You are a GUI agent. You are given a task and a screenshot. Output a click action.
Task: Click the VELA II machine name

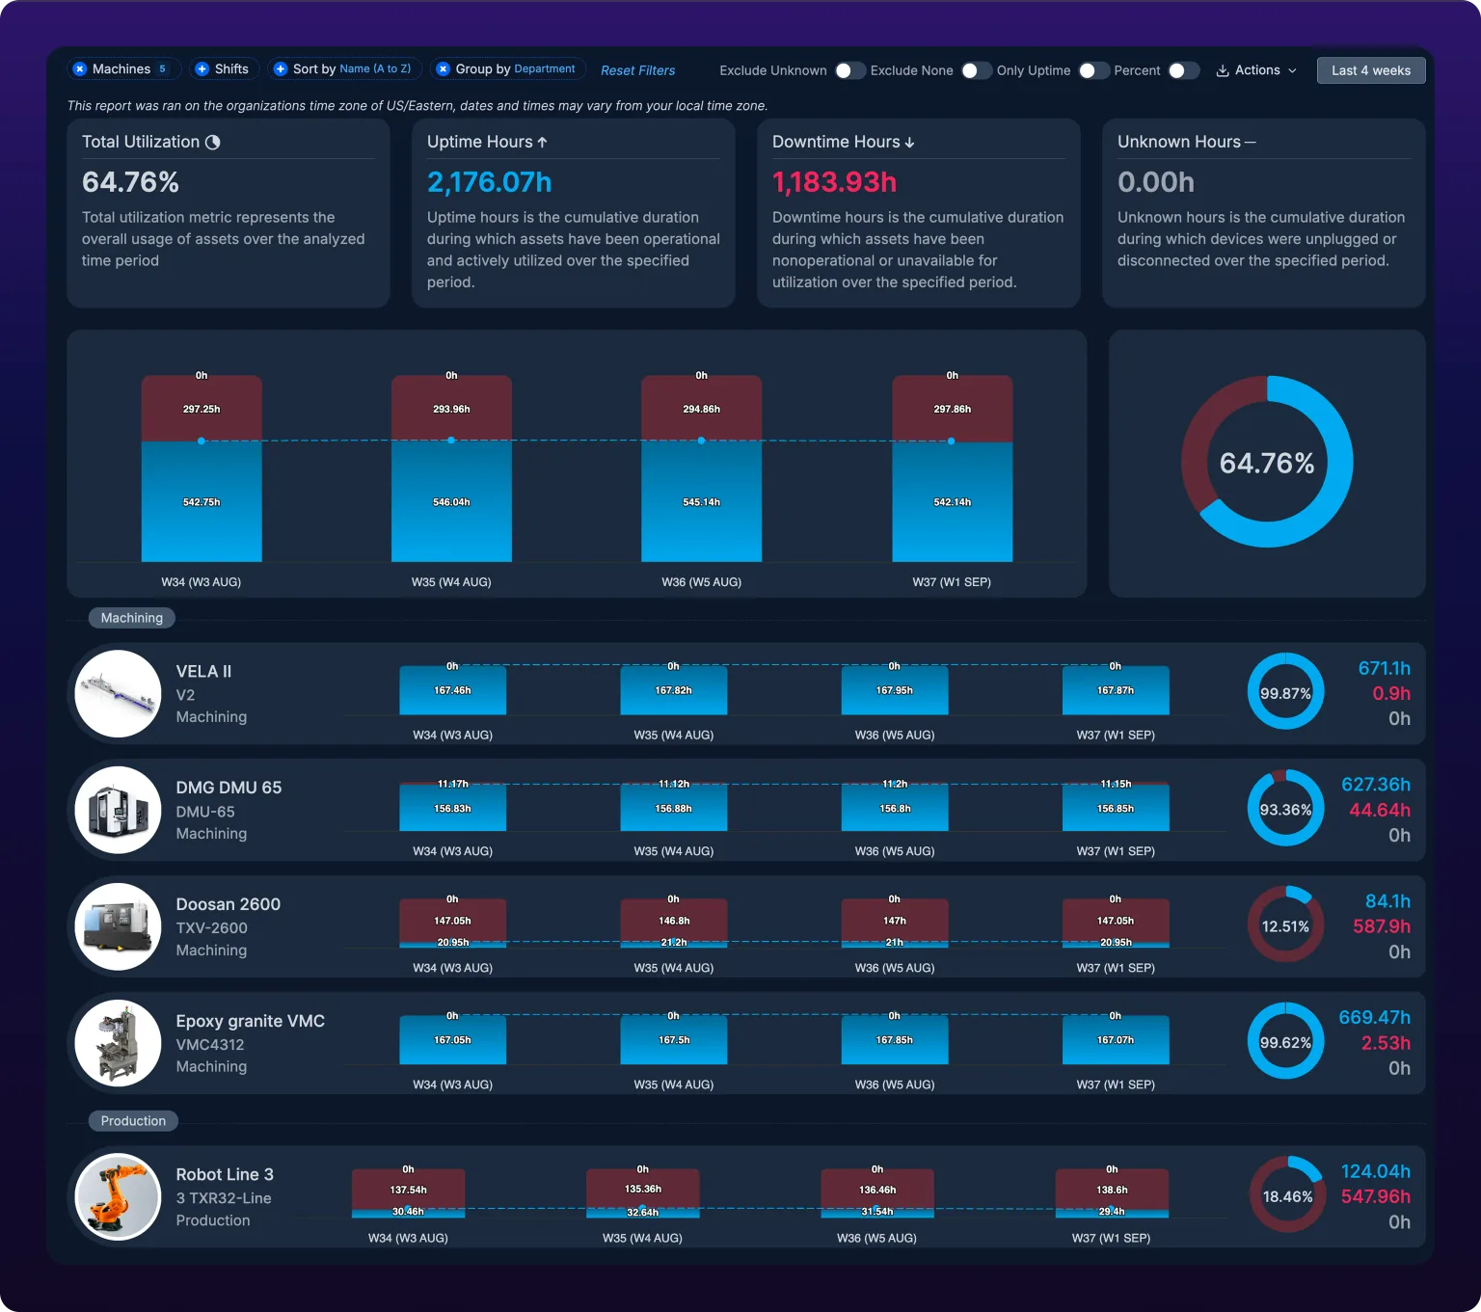(x=203, y=672)
